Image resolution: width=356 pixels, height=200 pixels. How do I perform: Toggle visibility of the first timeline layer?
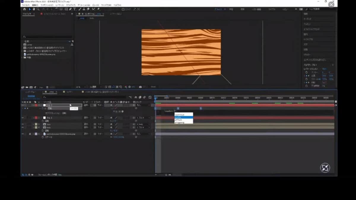tap(23, 105)
